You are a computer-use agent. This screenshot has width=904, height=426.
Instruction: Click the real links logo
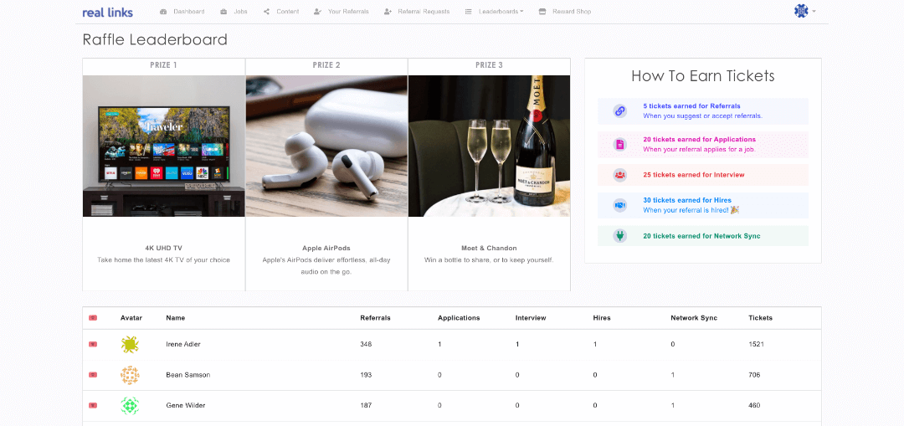(x=107, y=12)
